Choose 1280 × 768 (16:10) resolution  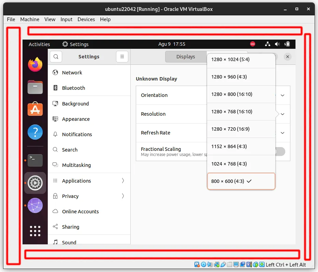[241, 112]
